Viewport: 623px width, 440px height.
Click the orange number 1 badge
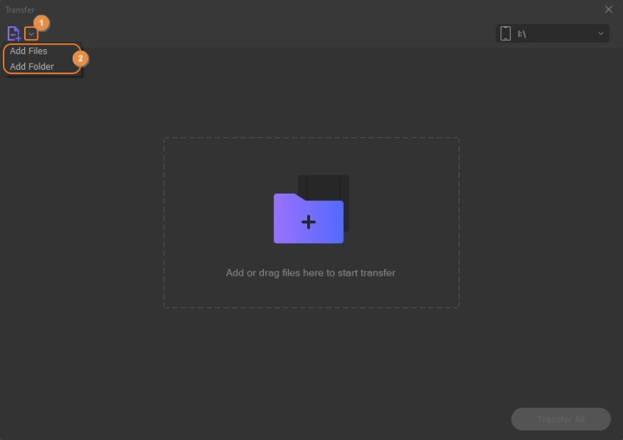coord(41,23)
